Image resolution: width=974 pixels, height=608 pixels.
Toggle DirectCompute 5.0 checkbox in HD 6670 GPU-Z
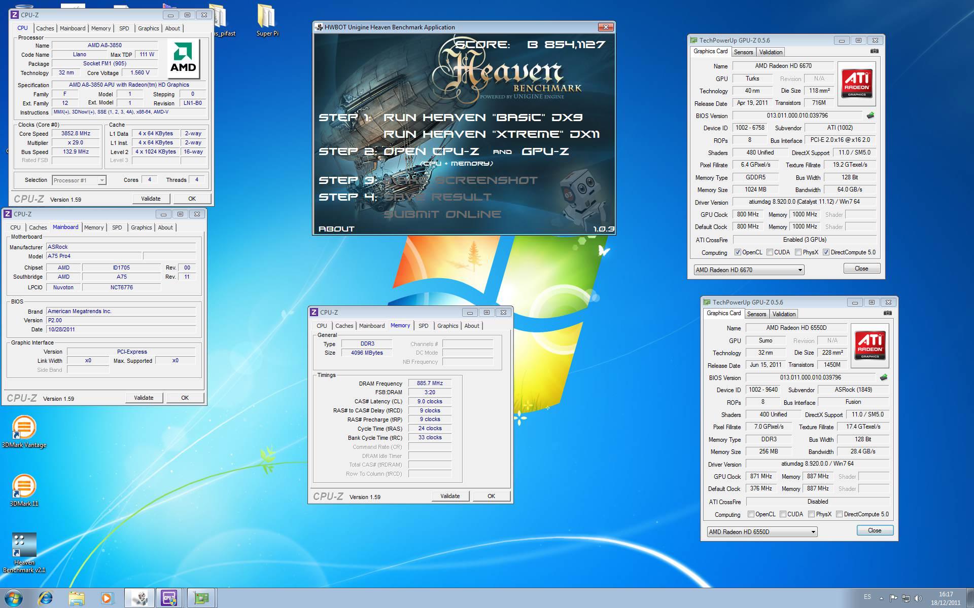(826, 252)
